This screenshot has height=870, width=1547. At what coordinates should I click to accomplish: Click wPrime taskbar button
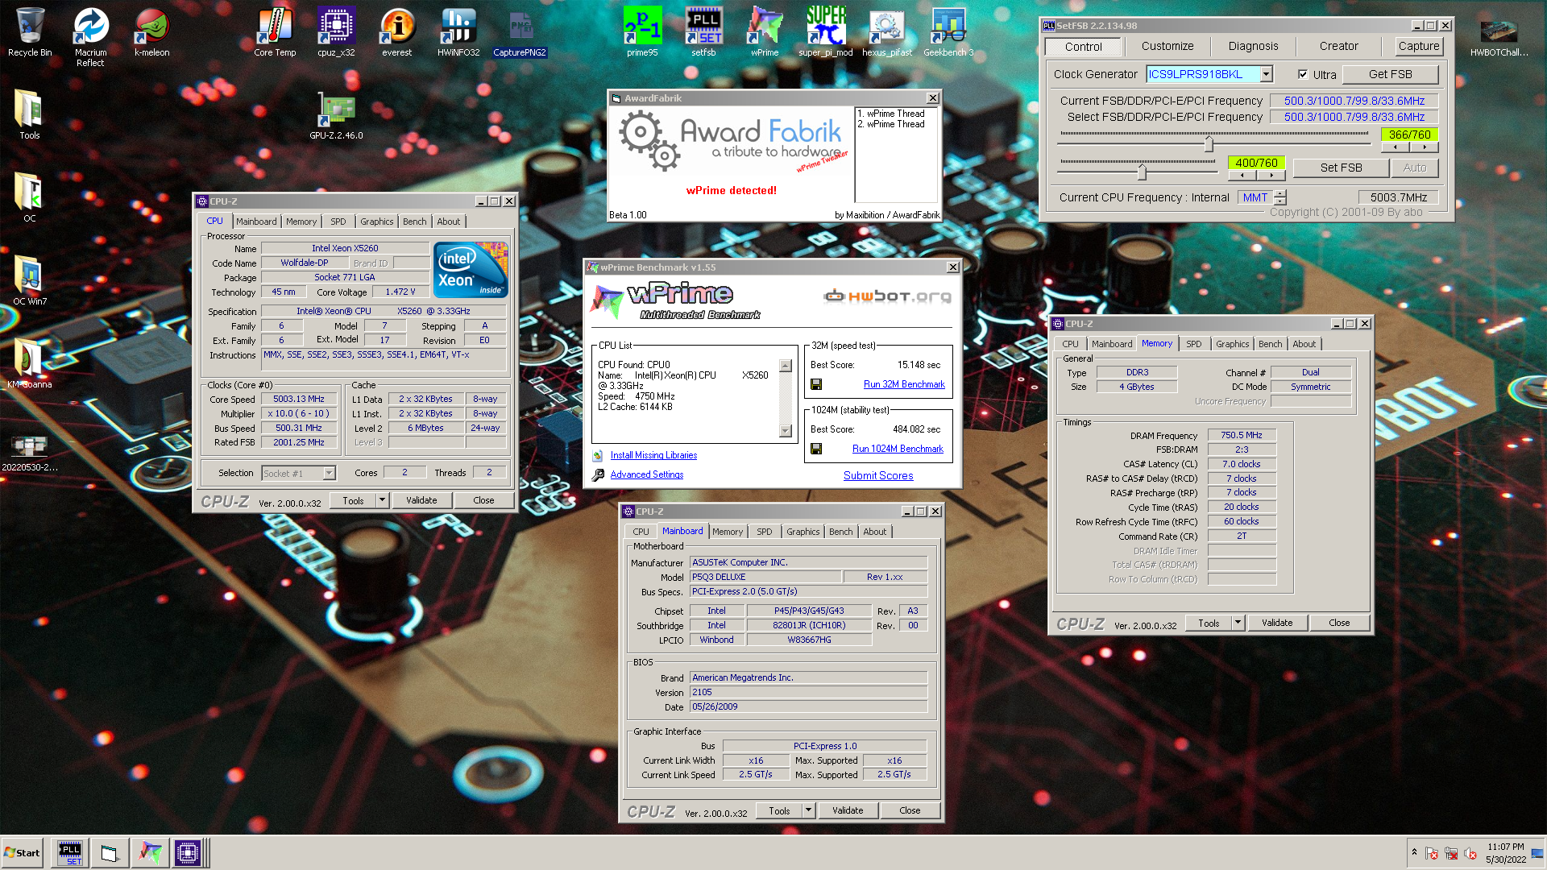(150, 853)
